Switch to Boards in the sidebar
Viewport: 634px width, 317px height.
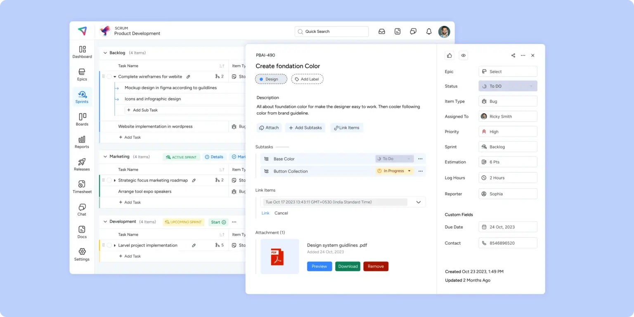pos(82,119)
